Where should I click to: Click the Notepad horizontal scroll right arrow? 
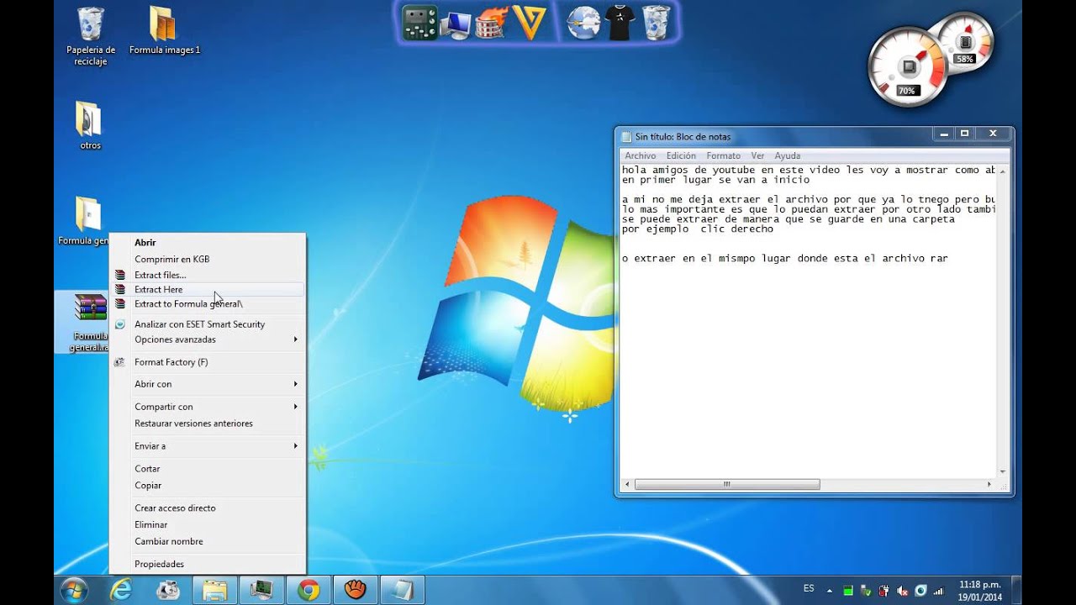(x=989, y=485)
